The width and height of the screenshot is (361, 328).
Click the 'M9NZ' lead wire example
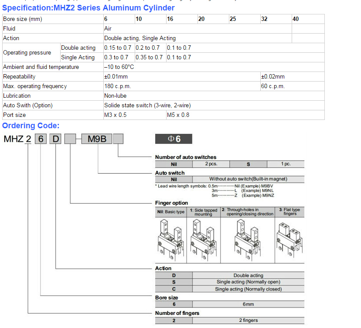[268, 195]
